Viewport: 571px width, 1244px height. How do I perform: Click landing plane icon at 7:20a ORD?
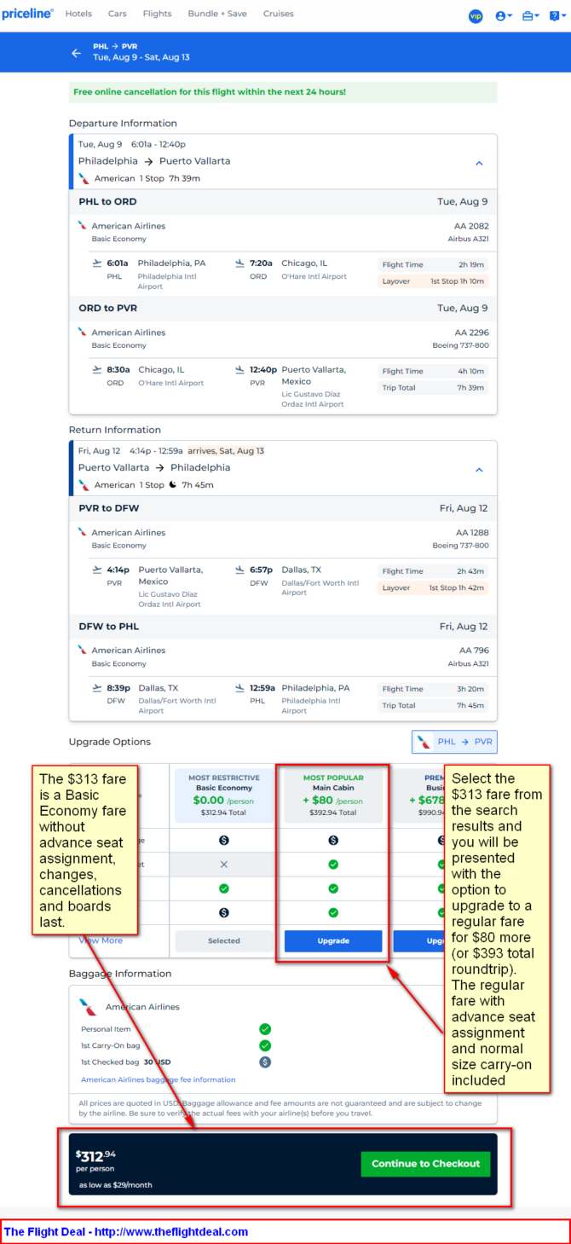tap(240, 263)
